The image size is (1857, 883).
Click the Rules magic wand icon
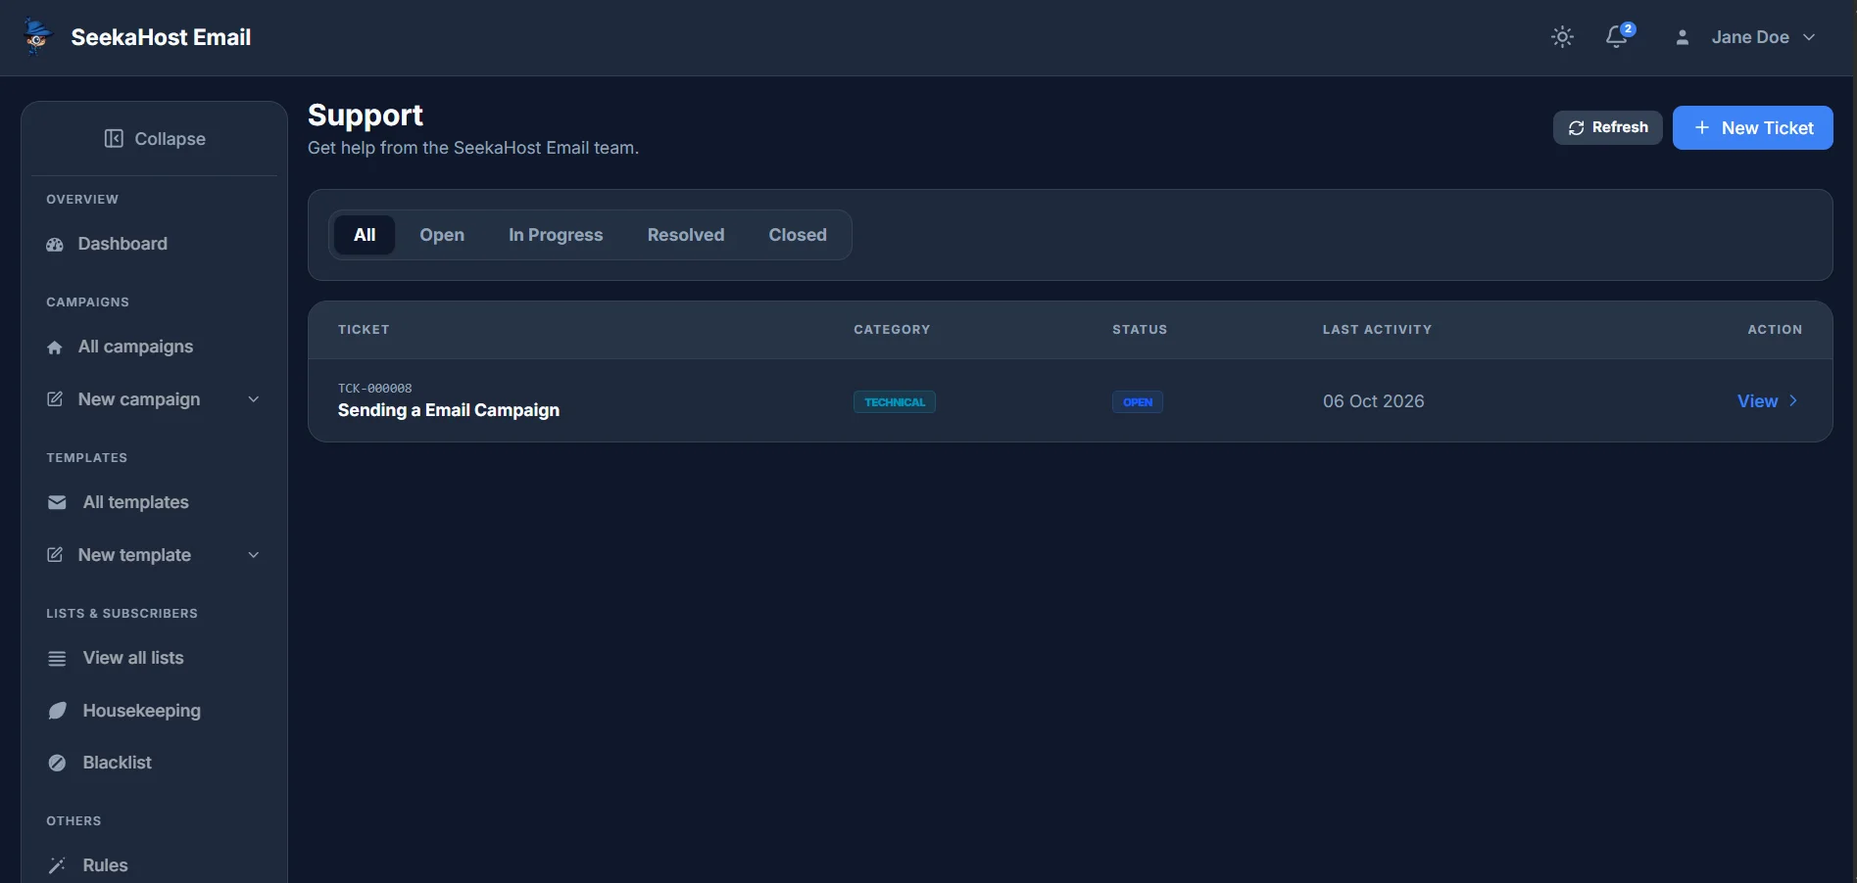[x=57, y=865]
